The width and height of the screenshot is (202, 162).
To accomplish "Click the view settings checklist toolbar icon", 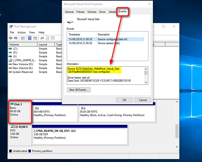I will (x=53, y=38).
